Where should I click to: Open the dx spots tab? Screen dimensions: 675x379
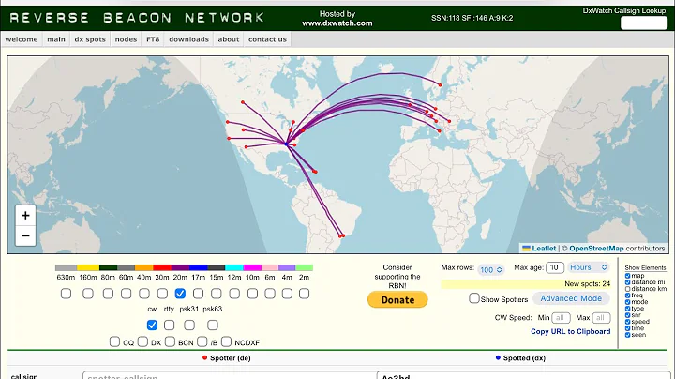(x=90, y=39)
